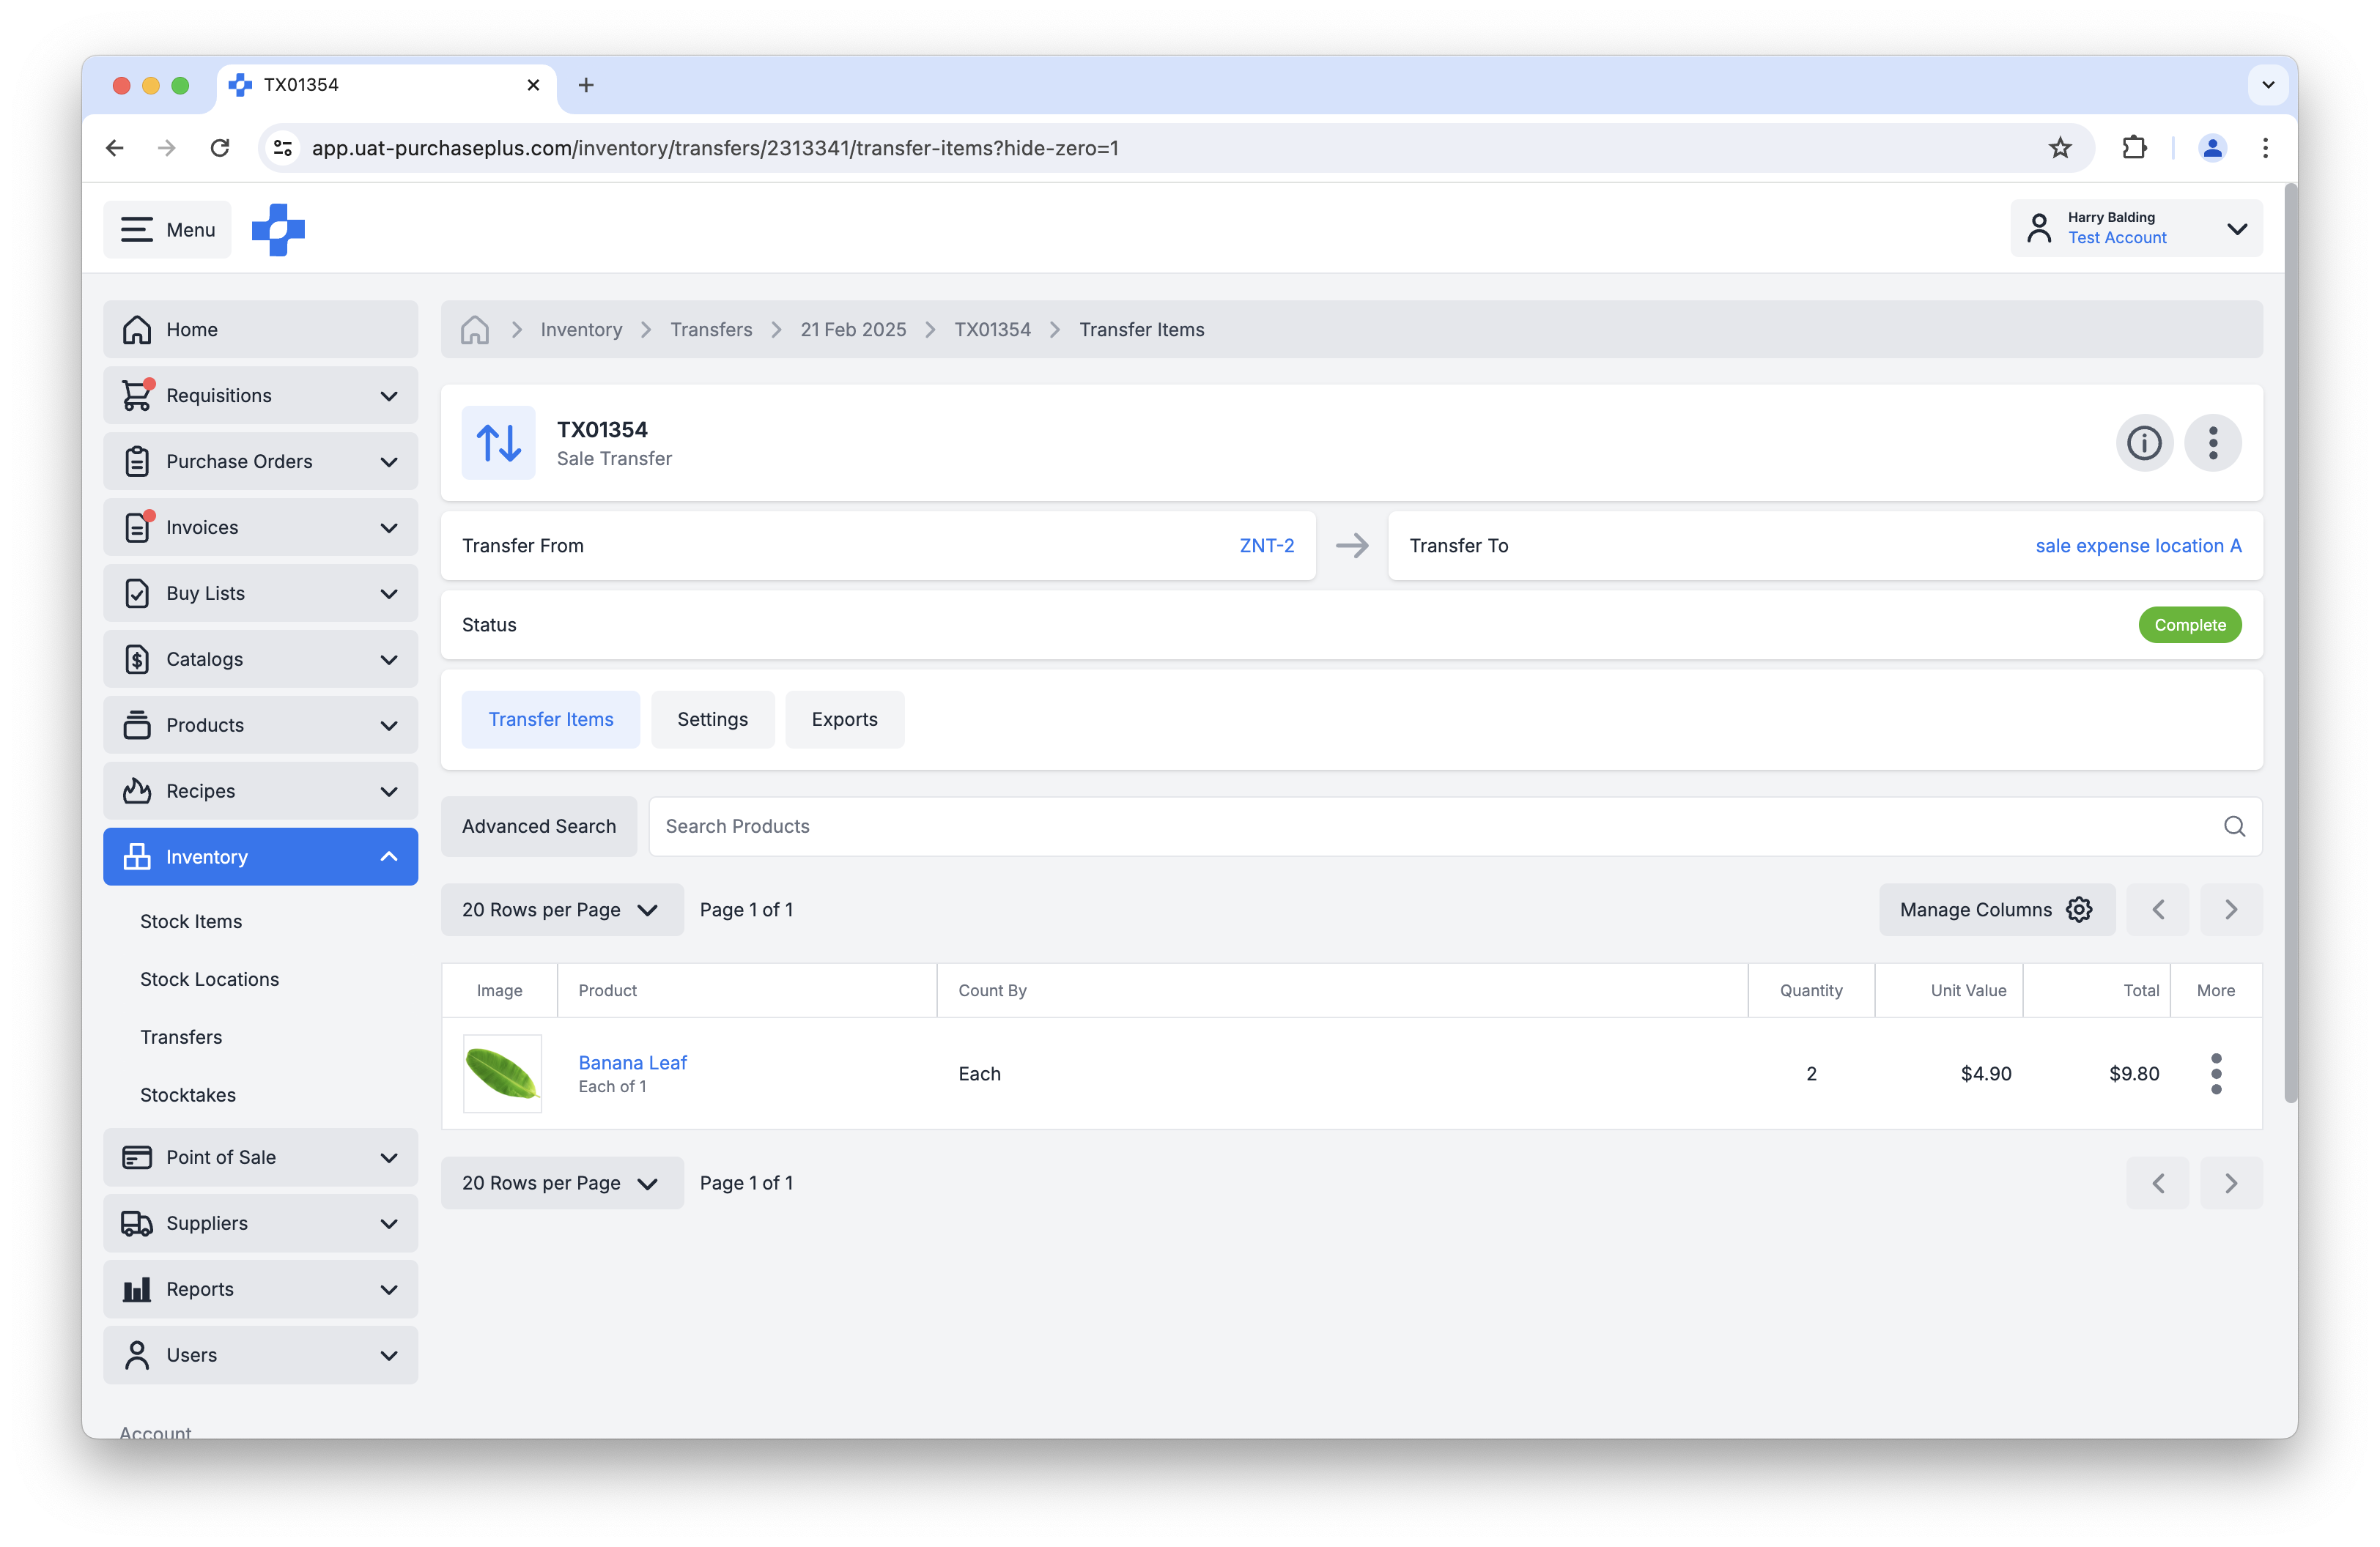Switch to the Exports tab

pyautogui.click(x=844, y=719)
